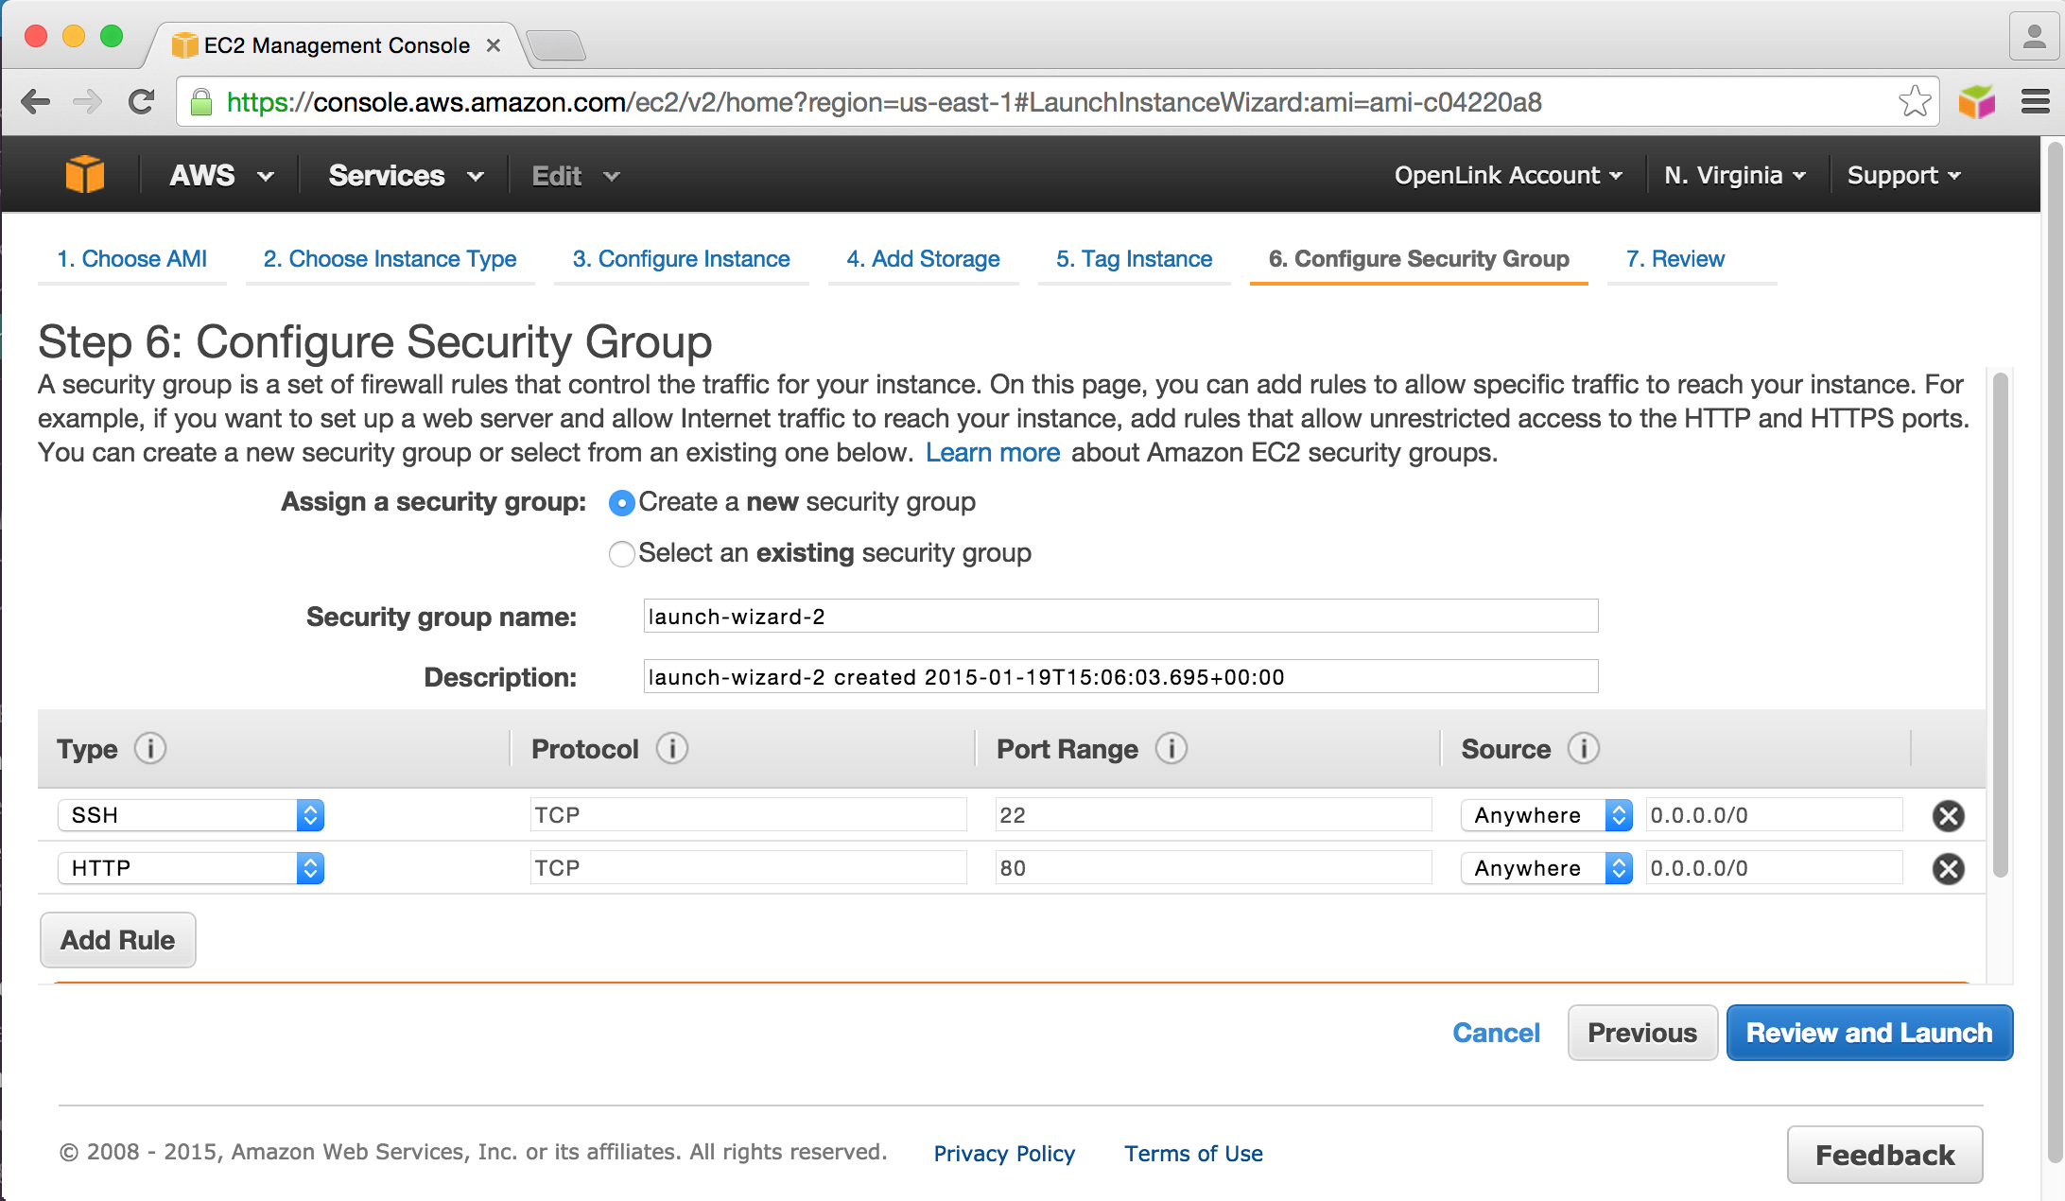Choose Select an existing security group
Viewport: 2065px width, 1201px height.
point(621,553)
